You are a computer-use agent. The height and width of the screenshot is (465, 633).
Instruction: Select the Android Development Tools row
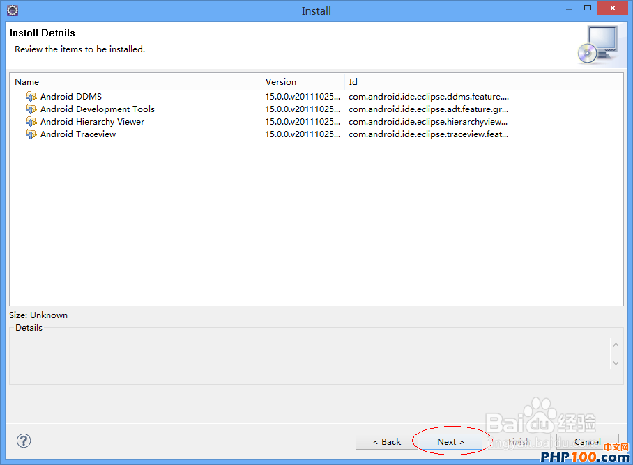[316, 109]
